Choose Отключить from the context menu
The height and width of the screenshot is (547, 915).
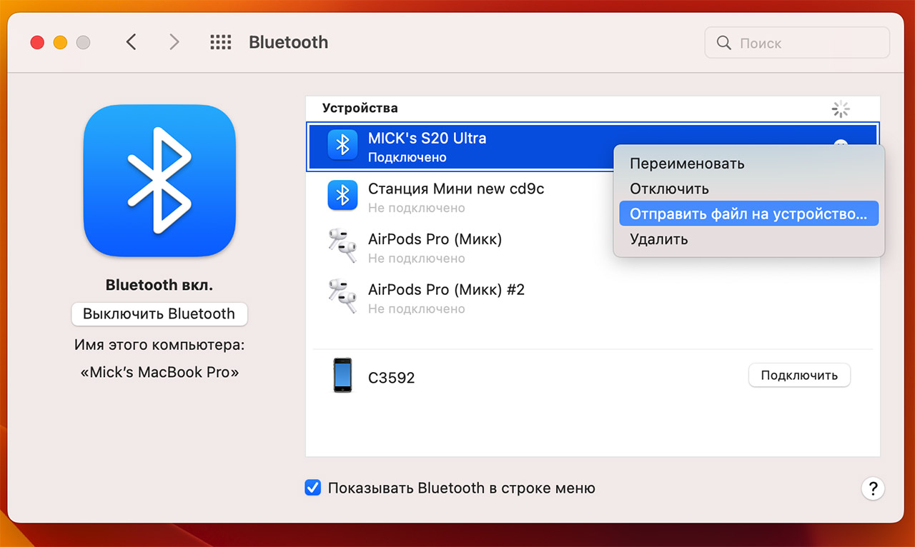pos(669,189)
